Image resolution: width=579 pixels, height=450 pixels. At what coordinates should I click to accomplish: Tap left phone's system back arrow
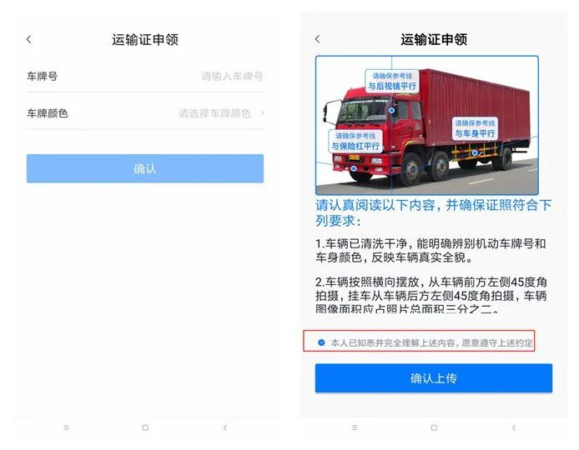click(x=225, y=427)
